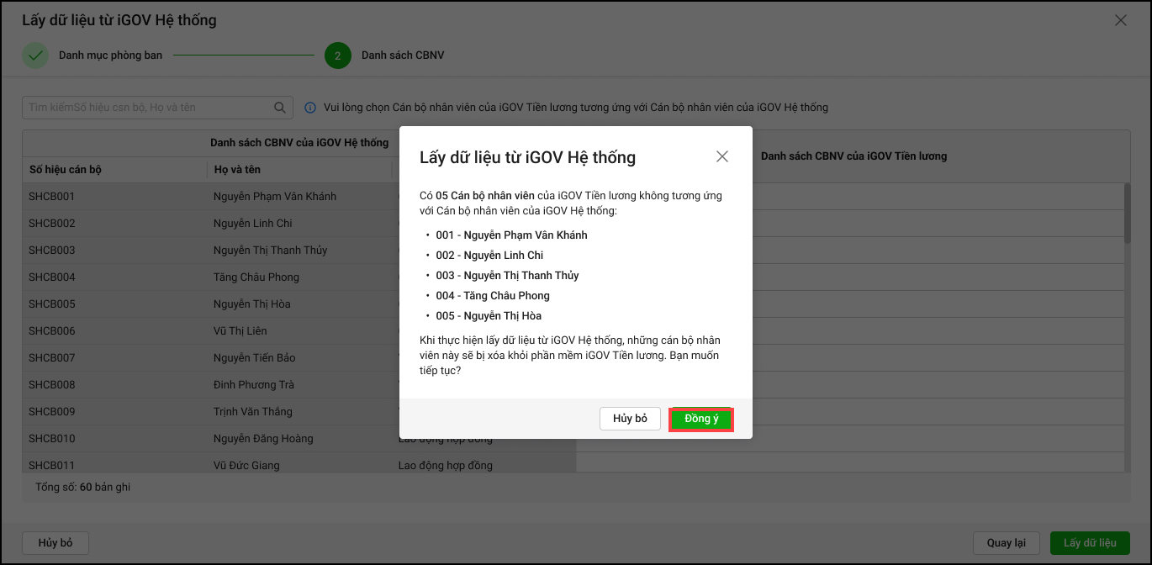1152x565 pixels.
Task: Click the green checkmark step icon
Action: (35, 55)
